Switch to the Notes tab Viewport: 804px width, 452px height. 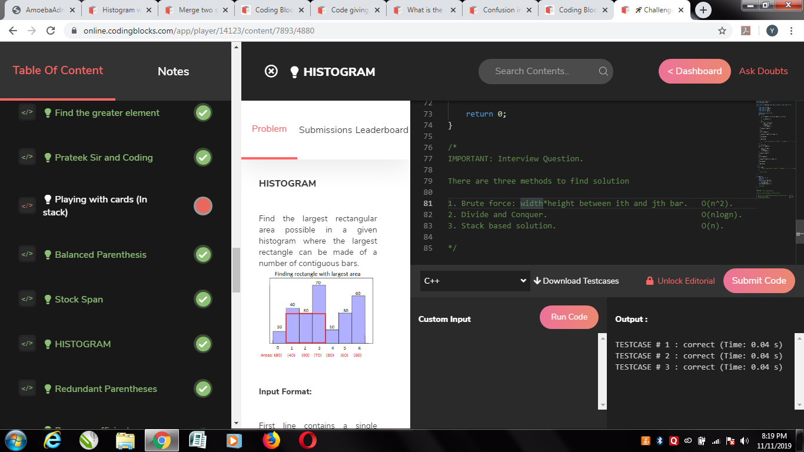pyautogui.click(x=173, y=71)
